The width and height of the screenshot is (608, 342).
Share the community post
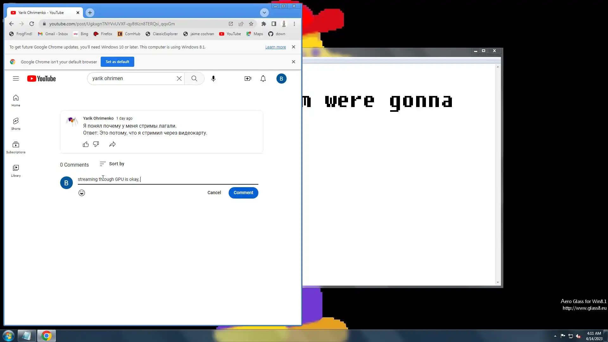tap(112, 144)
